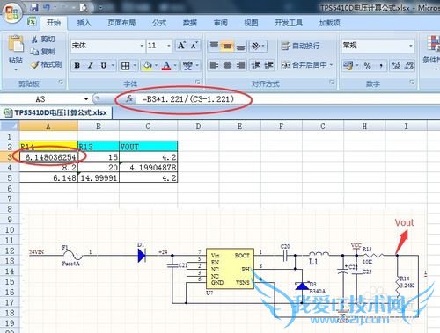Align text right

(241, 65)
